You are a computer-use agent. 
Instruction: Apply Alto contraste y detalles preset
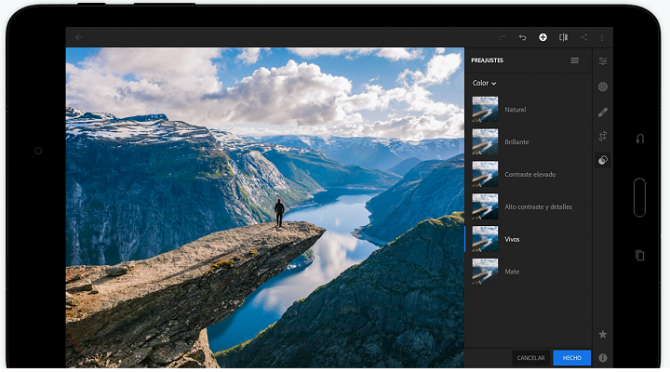(x=529, y=206)
